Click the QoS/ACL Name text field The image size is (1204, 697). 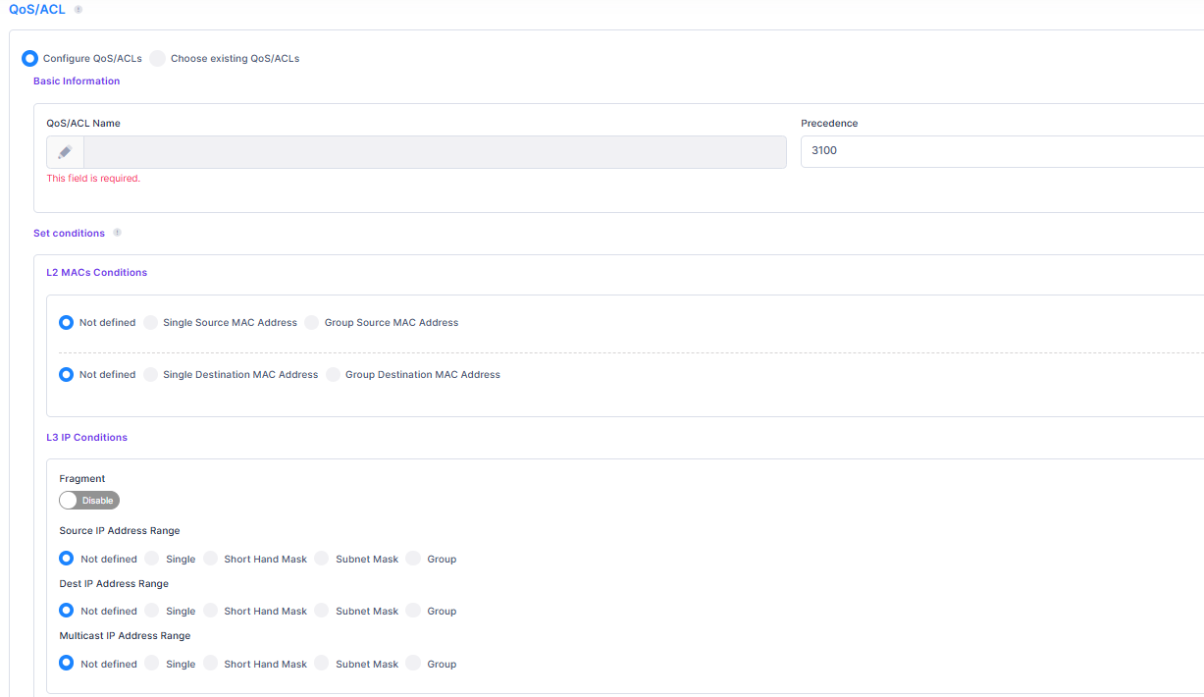pos(434,152)
